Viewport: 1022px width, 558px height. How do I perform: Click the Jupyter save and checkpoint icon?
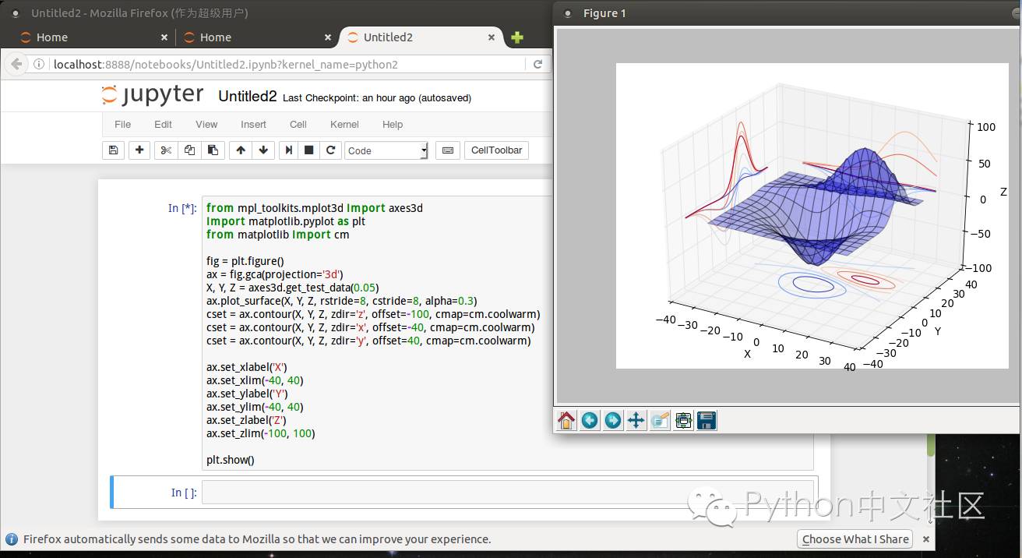click(x=114, y=150)
